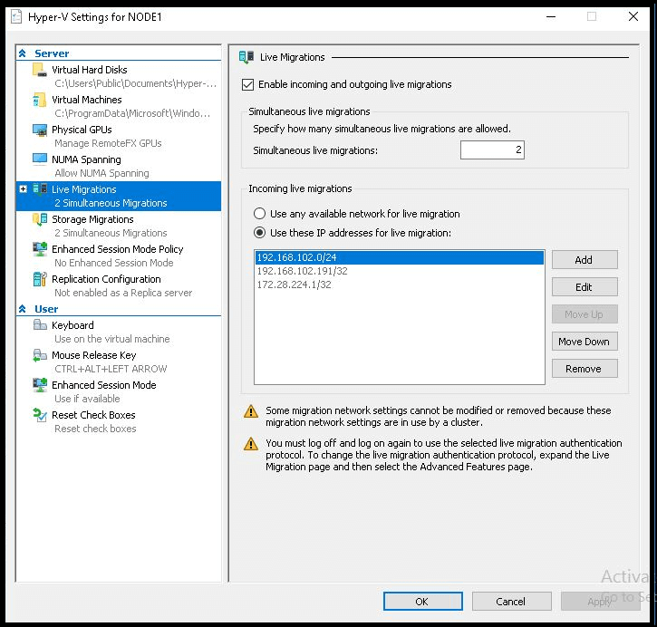657x627 pixels.
Task: Click the user Enhanced Session Mode icon
Action: 39,385
